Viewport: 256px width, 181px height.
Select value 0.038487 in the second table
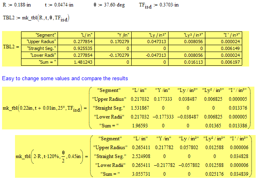click(188, 99)
